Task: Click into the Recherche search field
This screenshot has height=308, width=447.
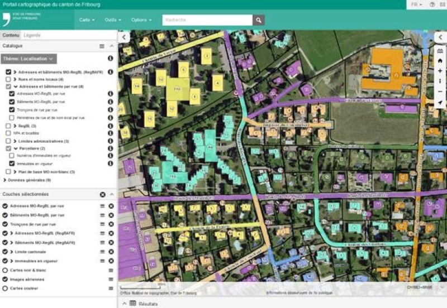Action: tap(207, 20)
